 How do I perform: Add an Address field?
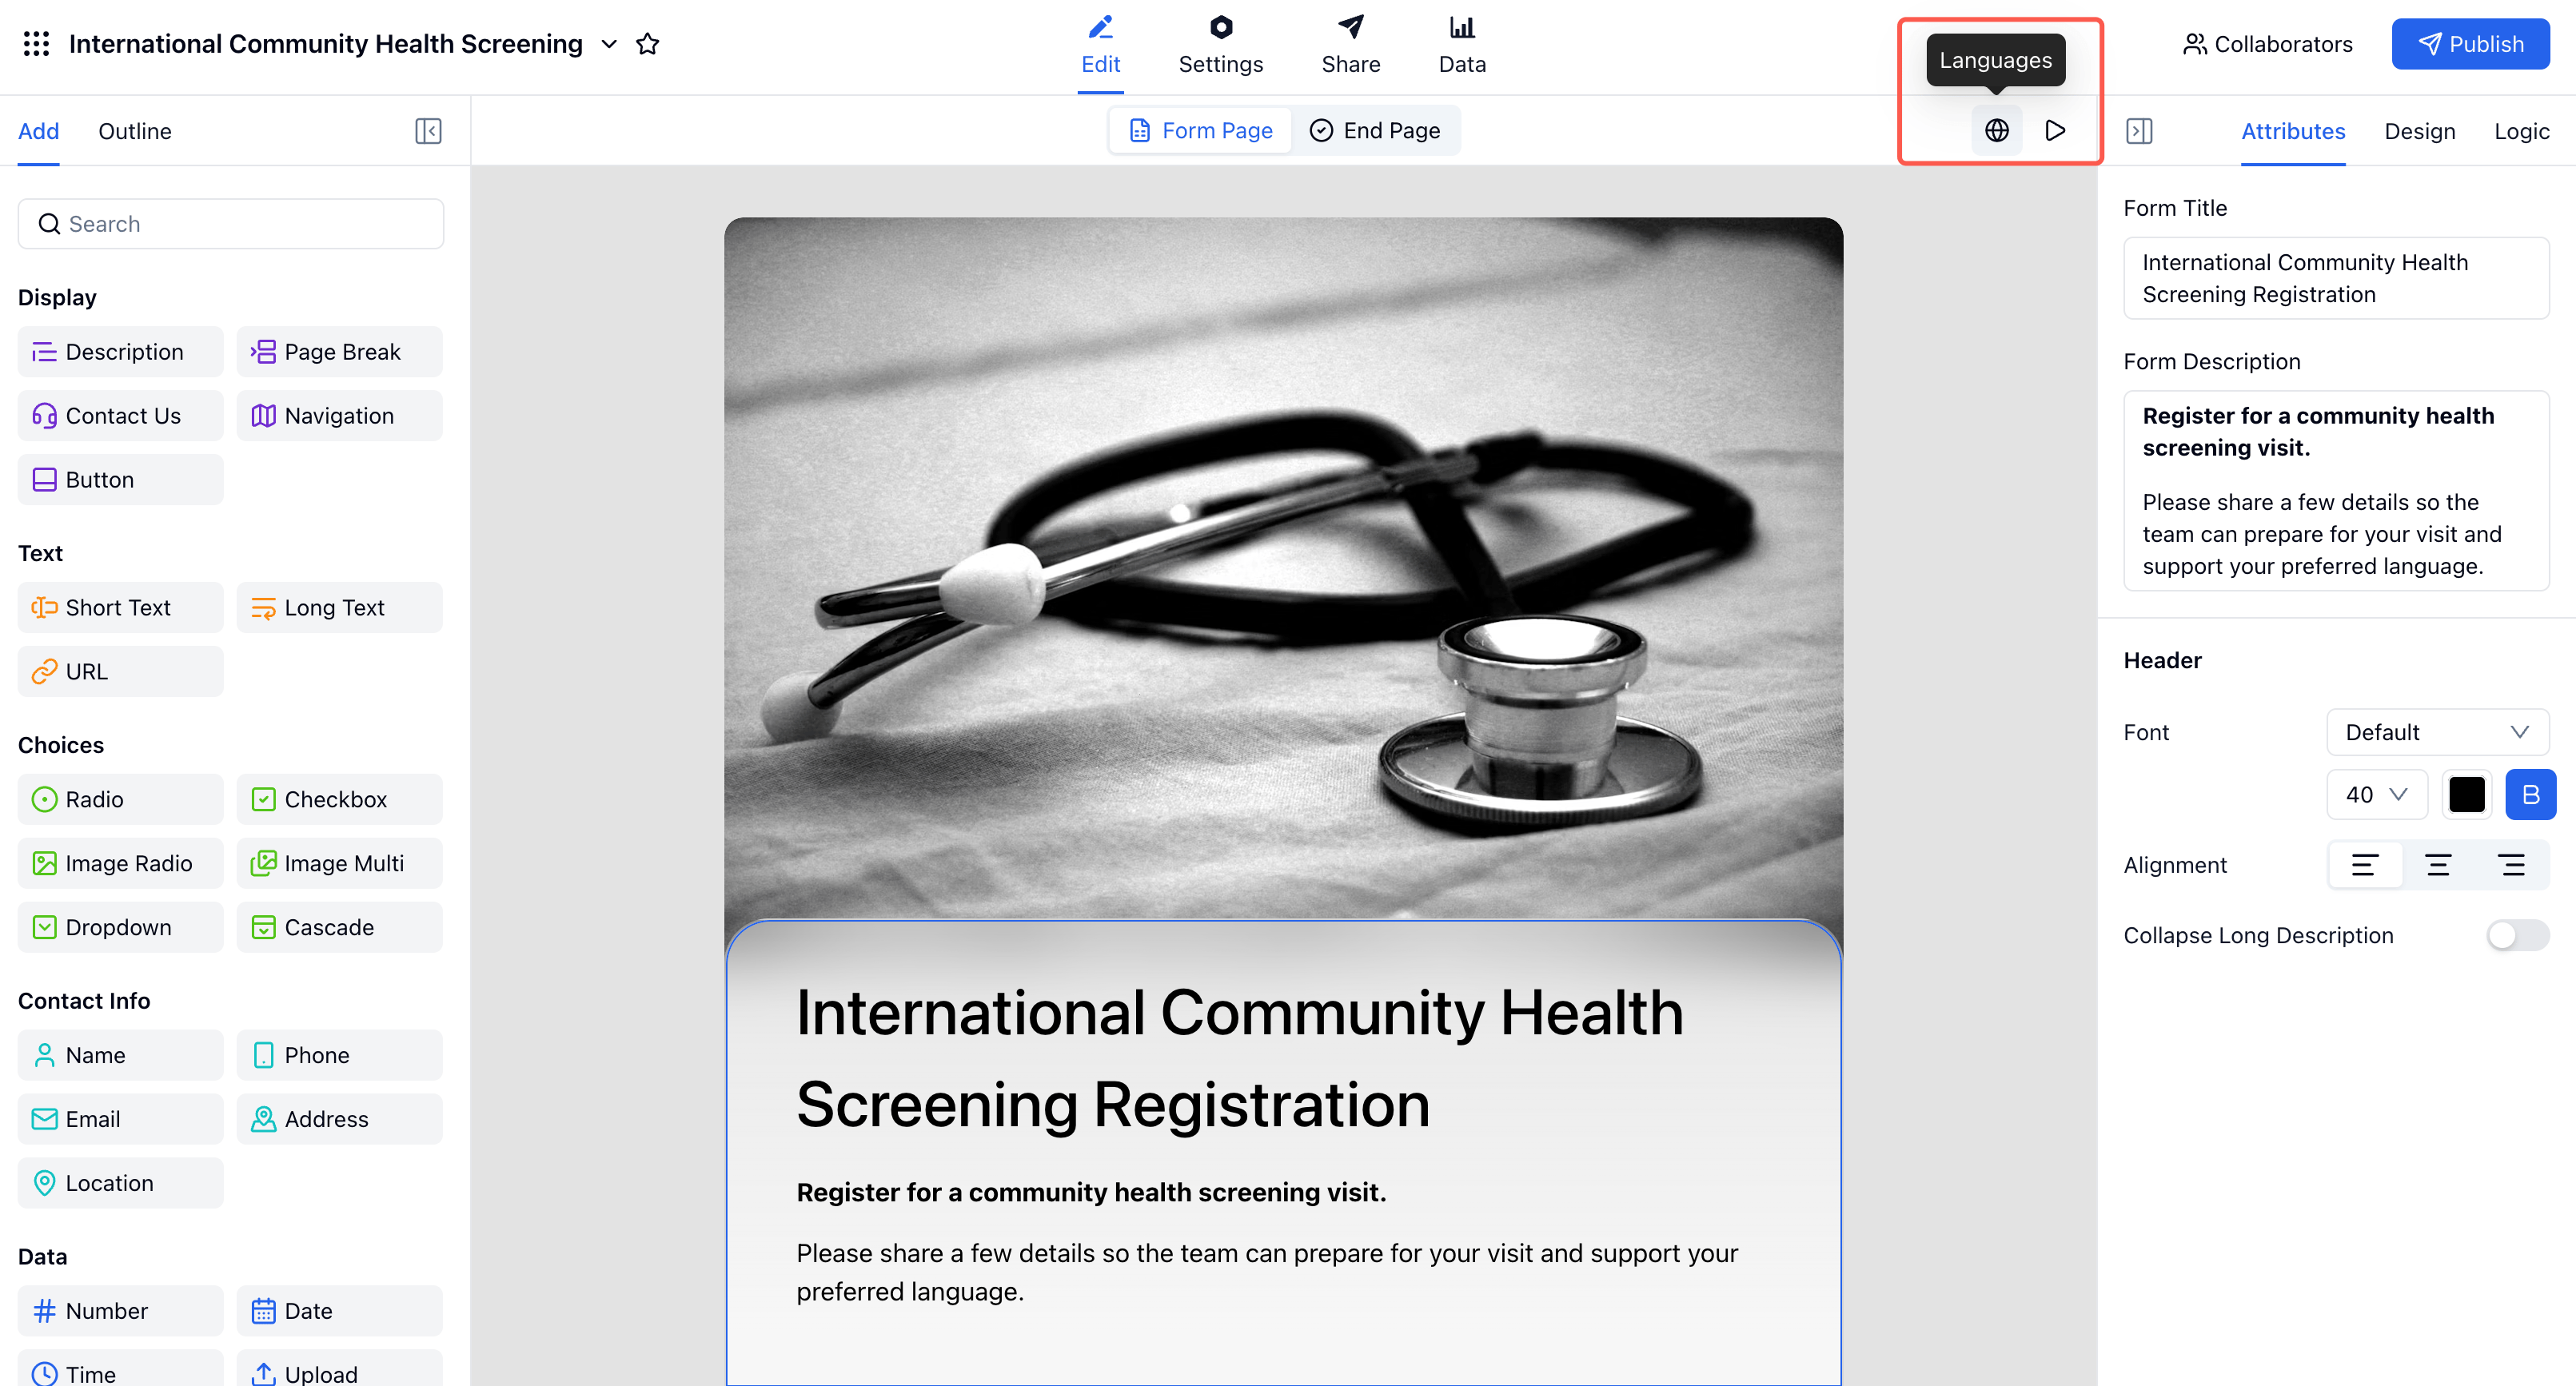click(x=339, y=1120)
